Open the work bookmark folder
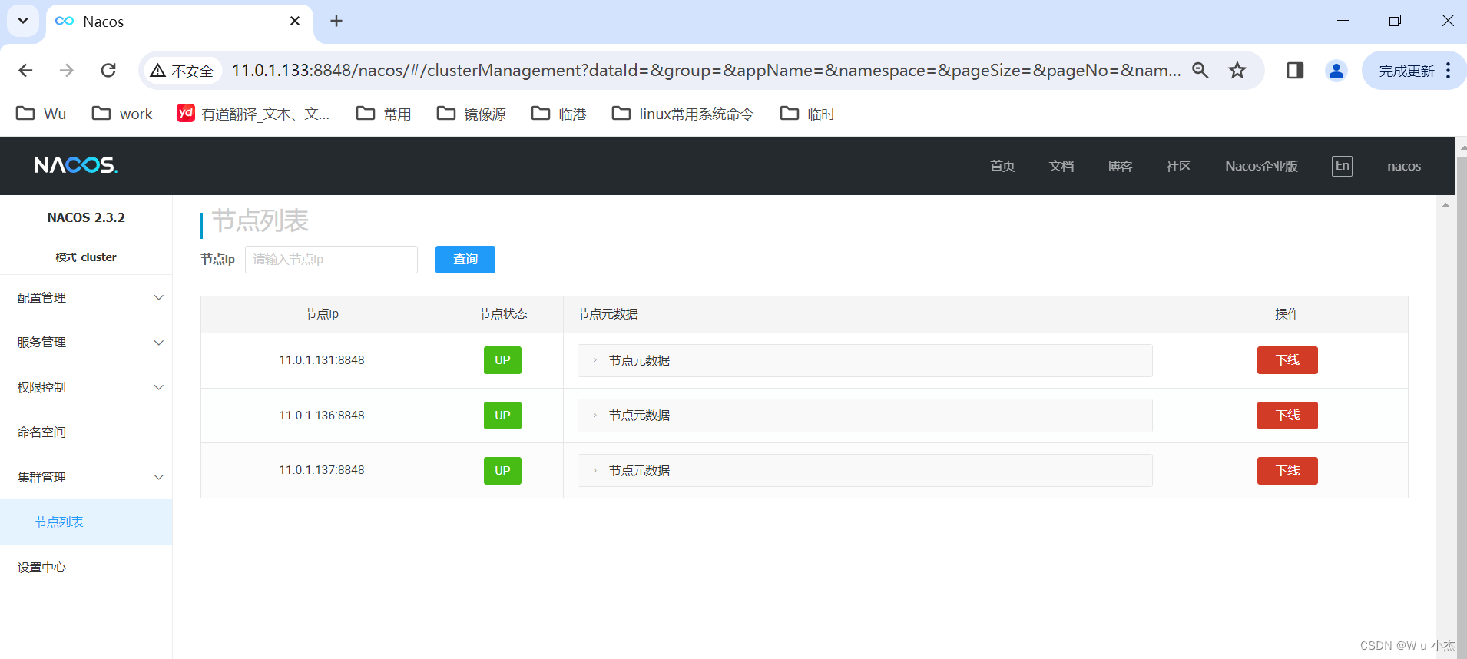1467x659 pixels. click(x=122, y=114)
